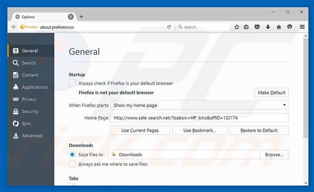
Task: Go to home page via house icon
Action: click(x=279, y=27)
